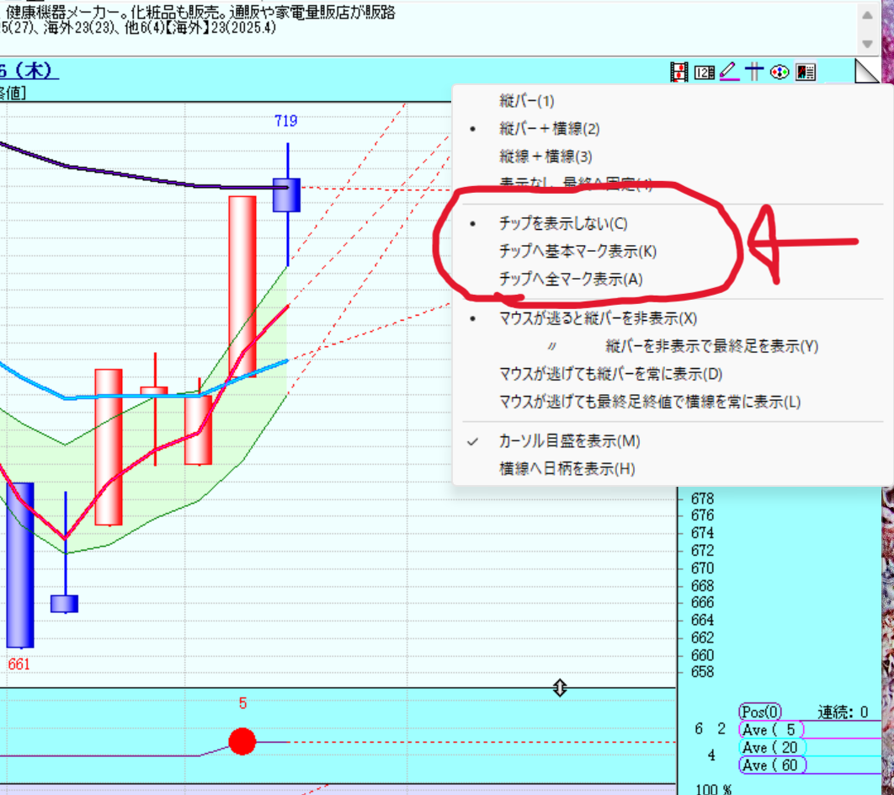Select the pink pencil drawing tool

click(729, 72)
